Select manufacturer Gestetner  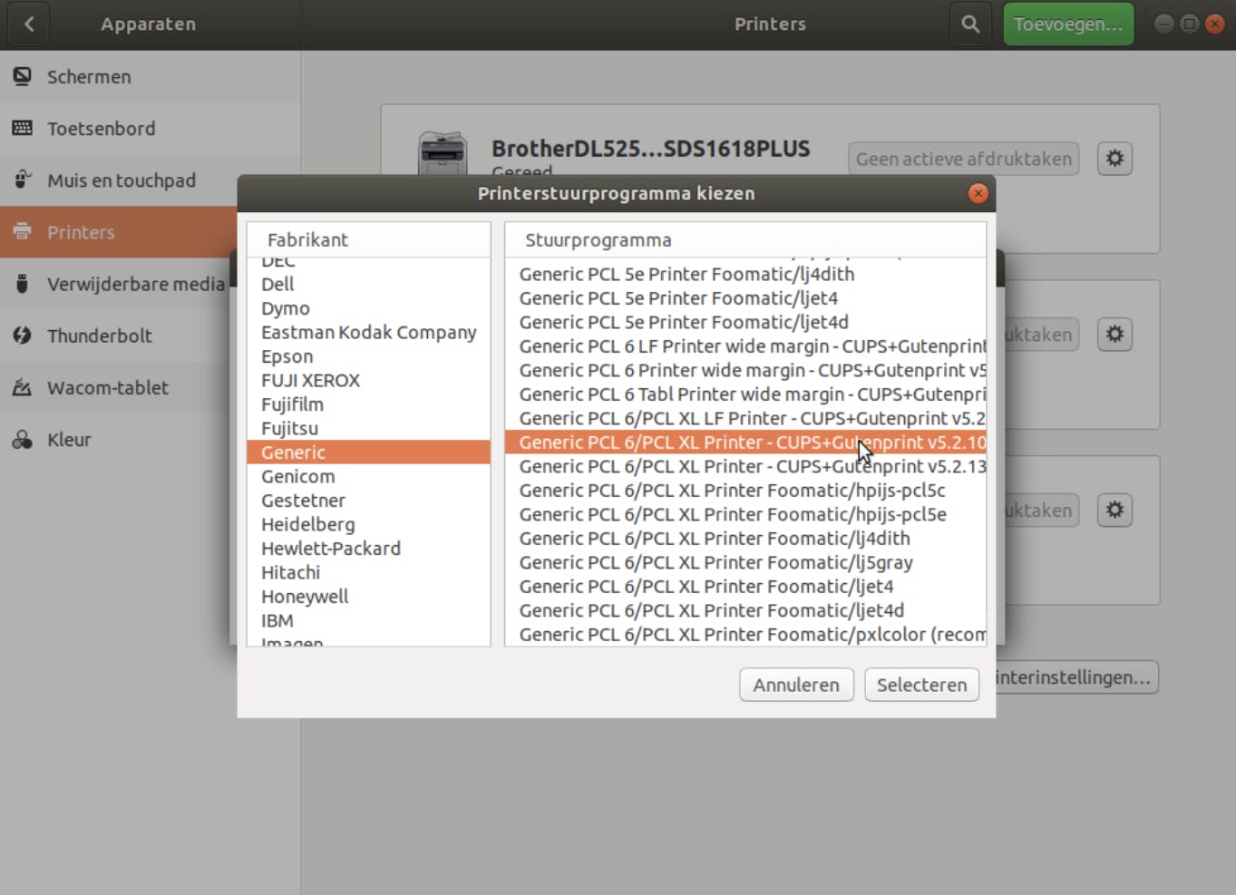click(368, 501)
